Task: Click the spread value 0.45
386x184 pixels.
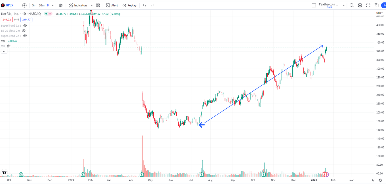Action: (x=17, y=20)
